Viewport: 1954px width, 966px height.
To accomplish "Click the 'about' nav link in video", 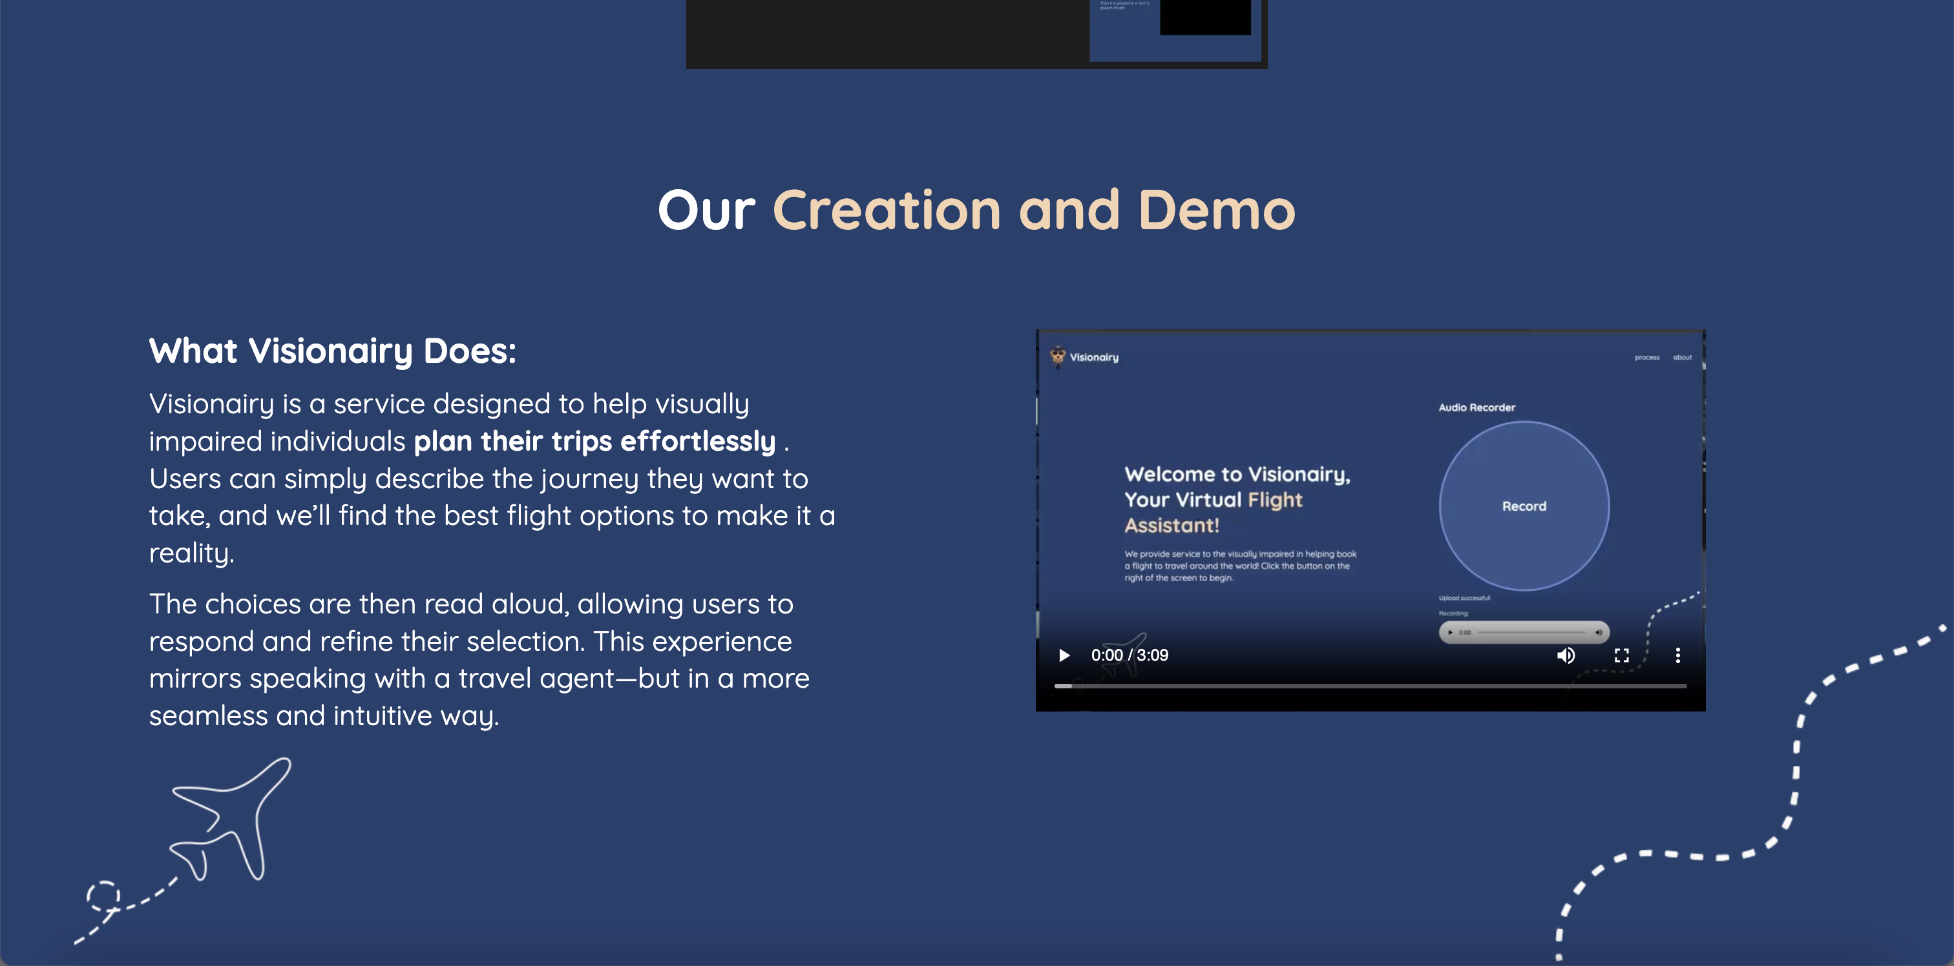I will tap(1682, 357).
